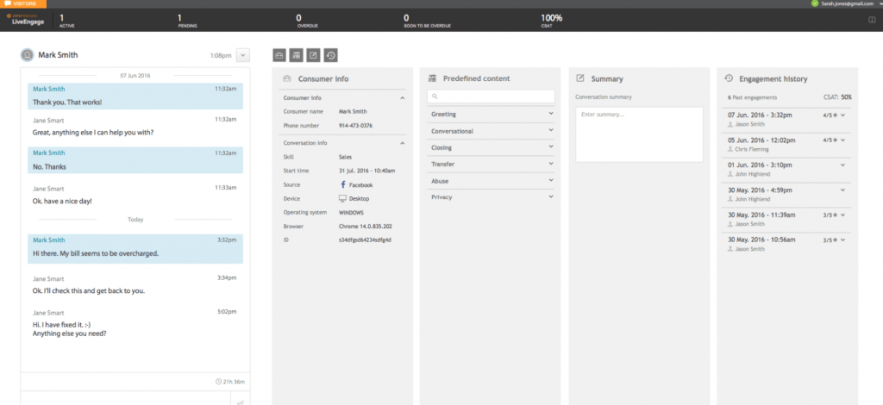883x405 pixels.
Task: Open the Summary widget toolbar icon
Action: click(313, 55)
